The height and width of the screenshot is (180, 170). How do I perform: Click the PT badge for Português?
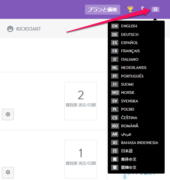click(115, 76)
